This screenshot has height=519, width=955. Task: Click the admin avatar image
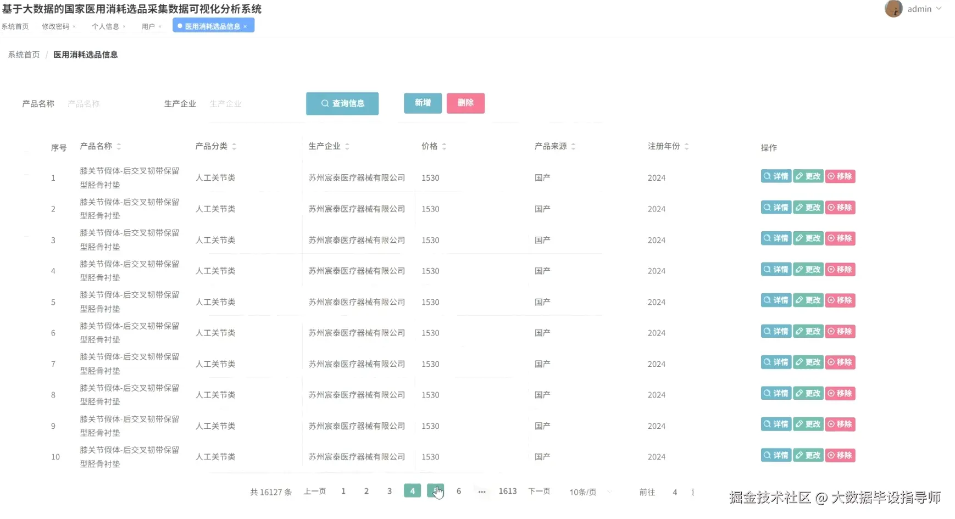click(x=893, y=8)
